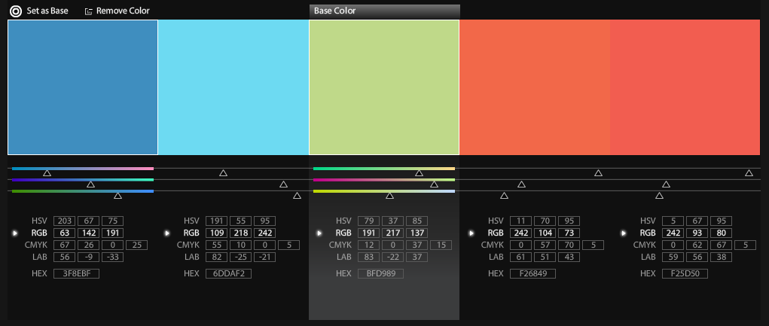Click the HEX field showing 6DDAF2
Image resolution: width=769 pixels, height=326 pixels.
pos(228,273)
